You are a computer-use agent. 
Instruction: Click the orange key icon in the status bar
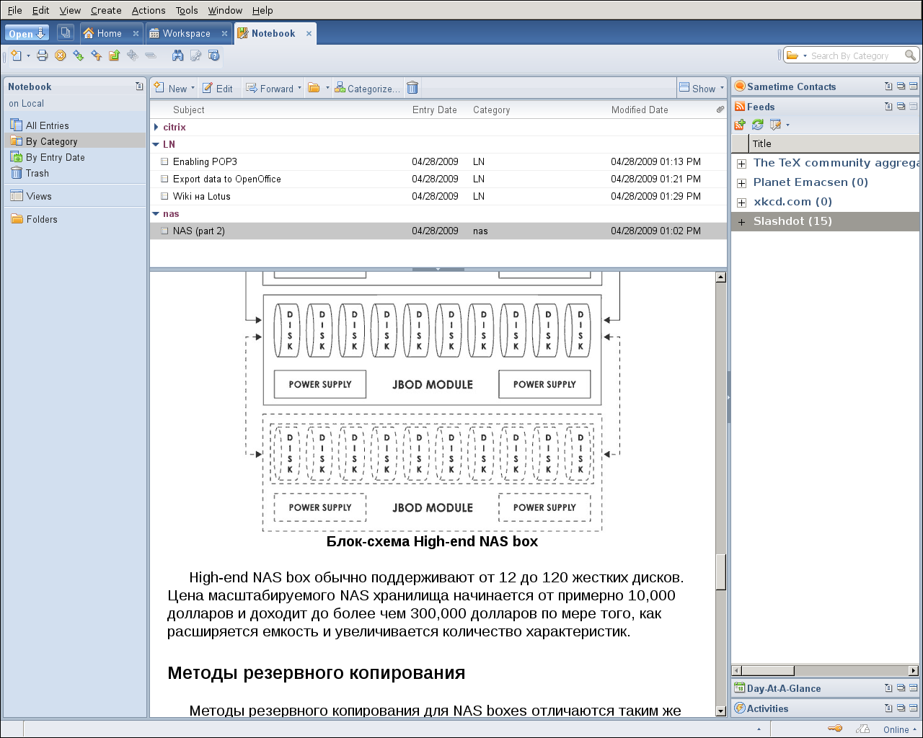click(835, 729)
